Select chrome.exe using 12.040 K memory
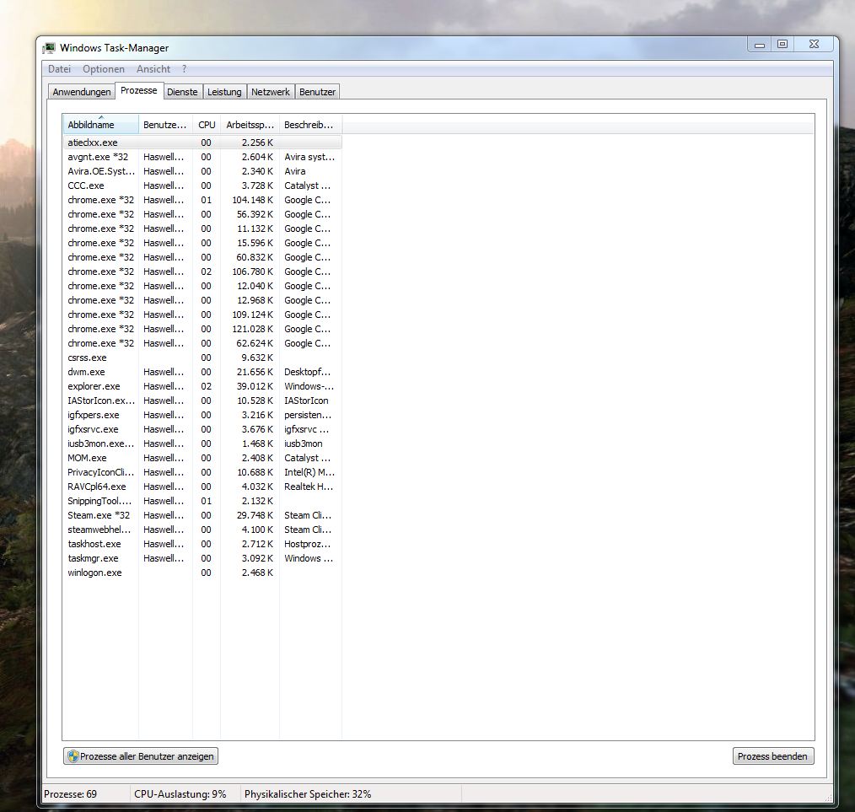 coord(202,286)
